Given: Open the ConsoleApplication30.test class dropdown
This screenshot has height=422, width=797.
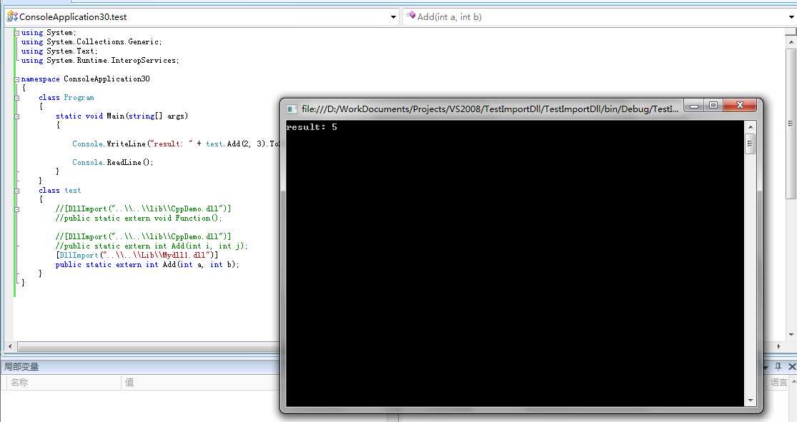Looking at the screenshot, I should tap(393, 16).
